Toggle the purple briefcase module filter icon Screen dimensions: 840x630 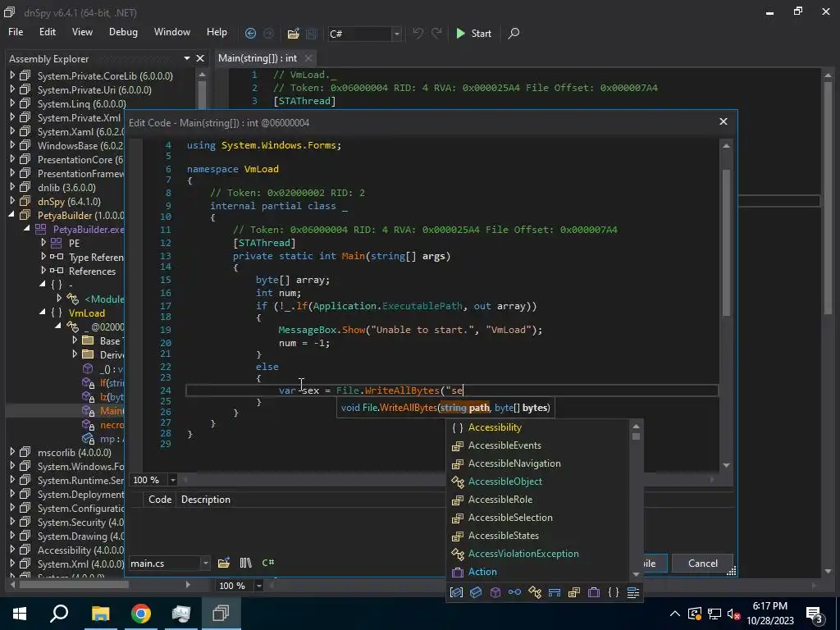click(x=594, y=592)
